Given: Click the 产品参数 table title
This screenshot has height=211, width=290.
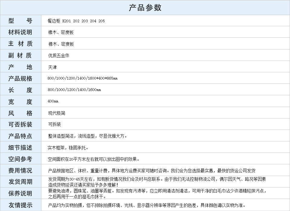Looking at the screenshot, I should (145, 8).
